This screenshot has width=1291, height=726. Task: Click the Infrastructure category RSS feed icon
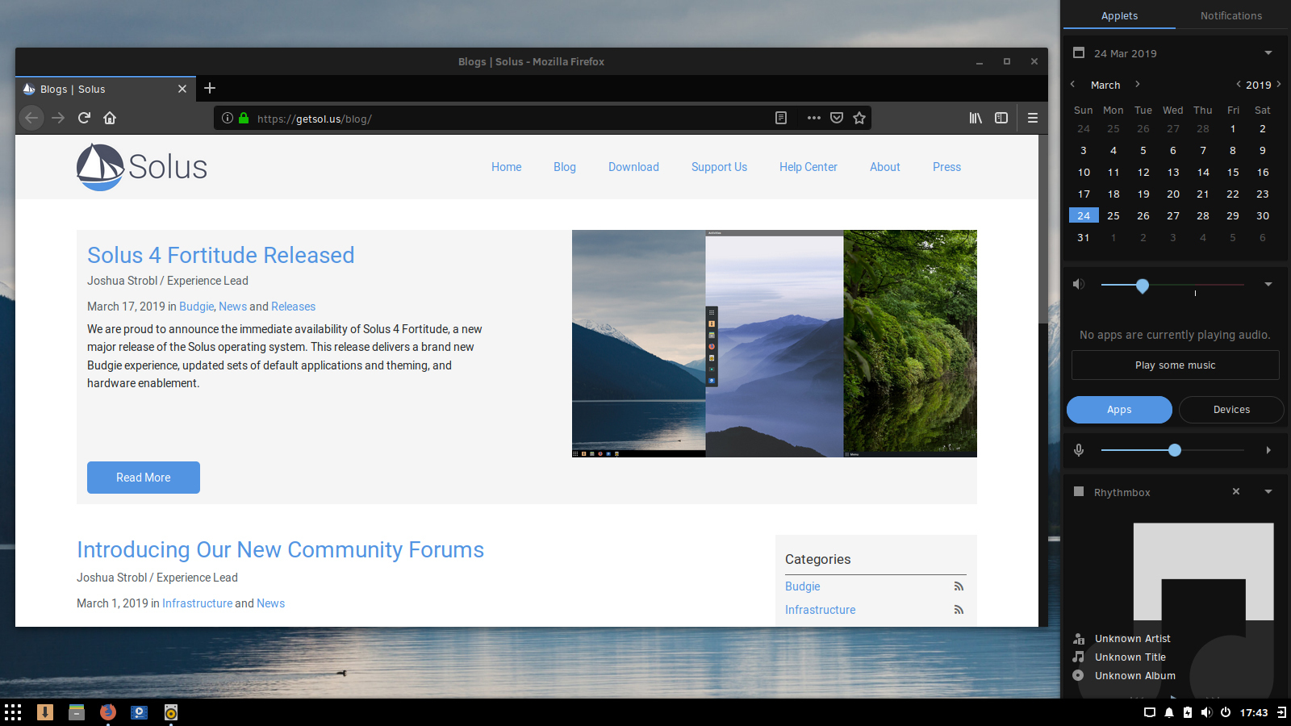pos(959,610)
